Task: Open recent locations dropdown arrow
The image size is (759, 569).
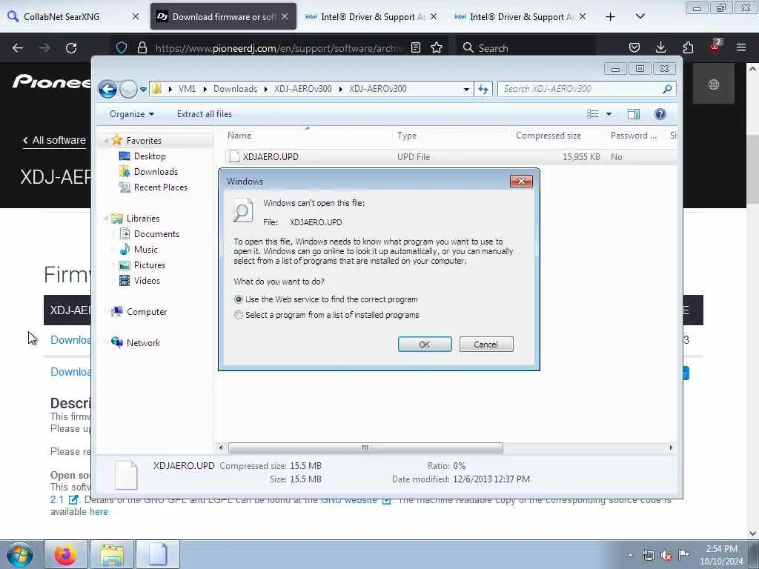Action: coord(143,90)
